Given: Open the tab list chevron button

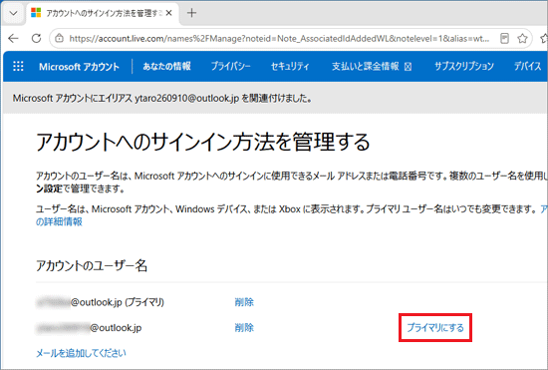Looking at the screenshot, I should pos(13,13).
